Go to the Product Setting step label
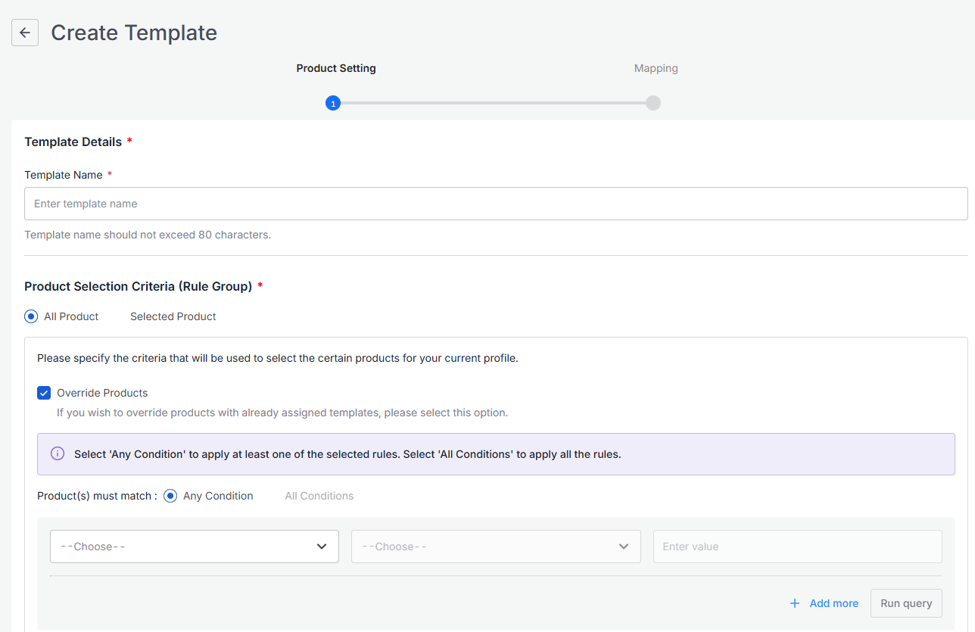This screenshot has width=975, height=632. point(336,68)
